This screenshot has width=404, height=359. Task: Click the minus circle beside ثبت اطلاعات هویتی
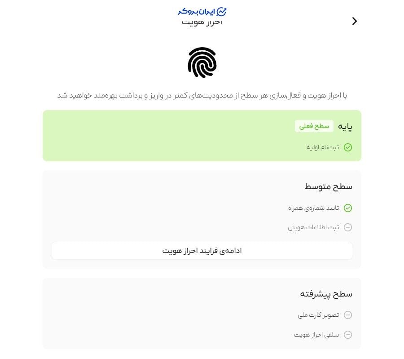[348, 227]
